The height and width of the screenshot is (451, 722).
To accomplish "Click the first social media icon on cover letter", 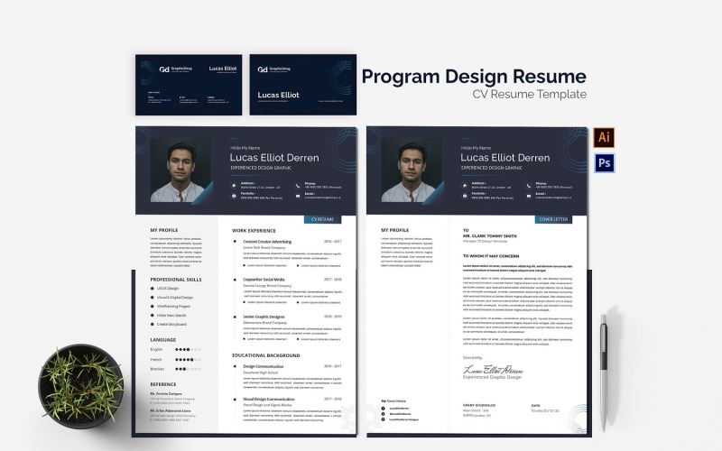I will tap(384, 408).
